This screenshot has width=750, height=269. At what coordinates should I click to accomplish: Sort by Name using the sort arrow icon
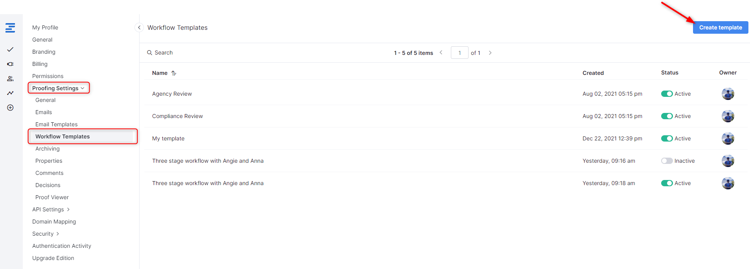click(174, 73)
